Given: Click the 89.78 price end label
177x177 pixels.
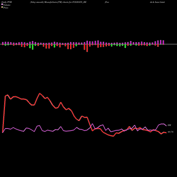Looking at the screenshot, I should [170, 132].
